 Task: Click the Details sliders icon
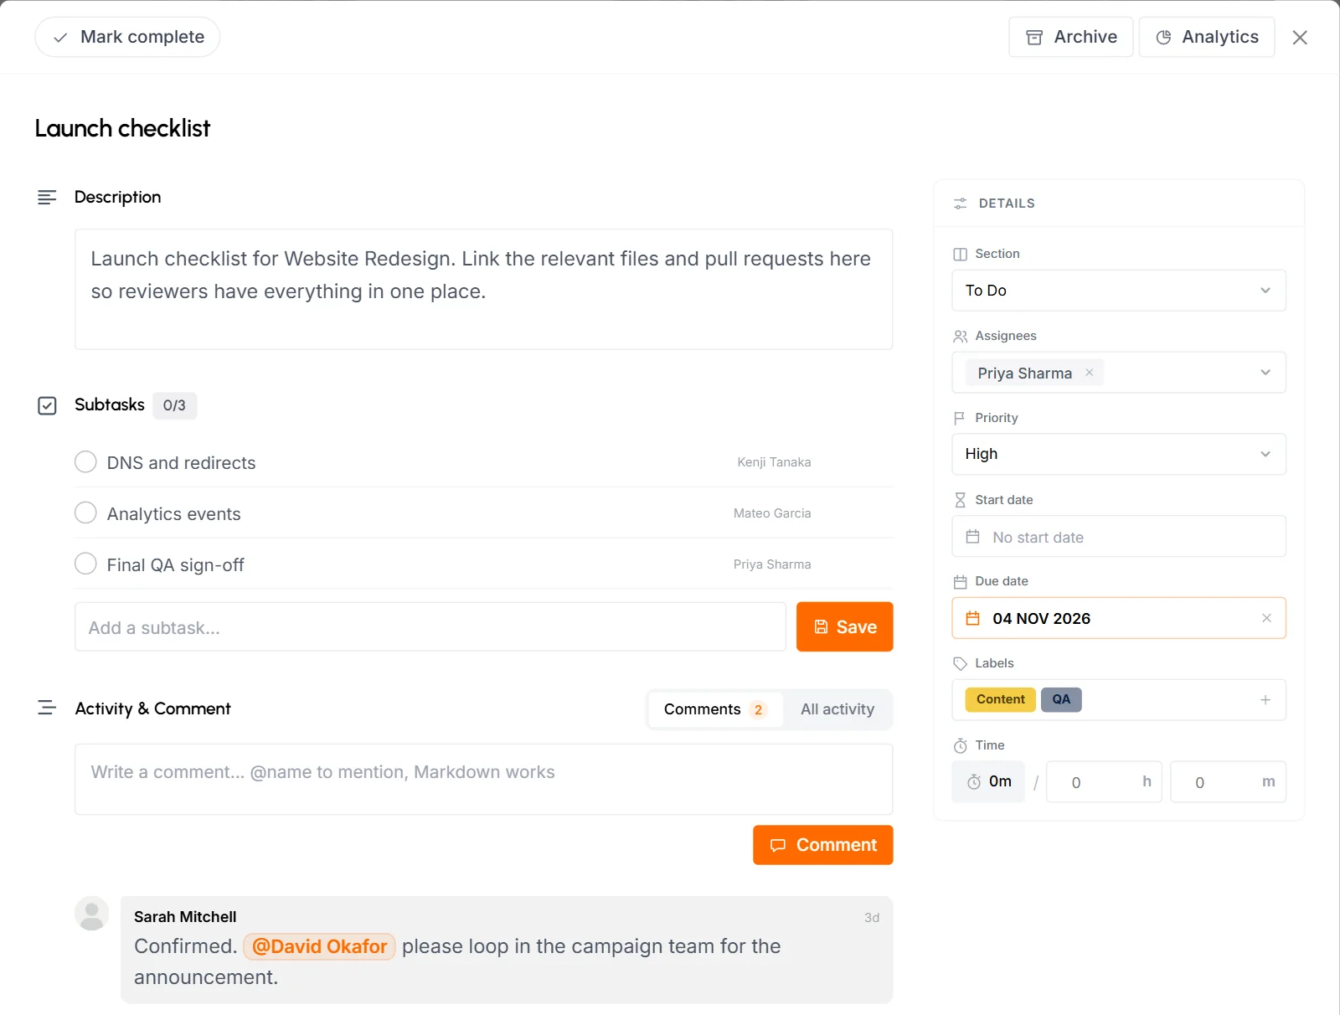[961, 204]
